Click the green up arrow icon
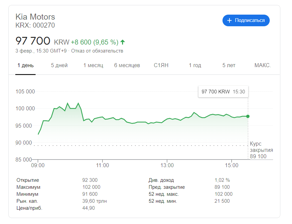 tap(122, 42)
